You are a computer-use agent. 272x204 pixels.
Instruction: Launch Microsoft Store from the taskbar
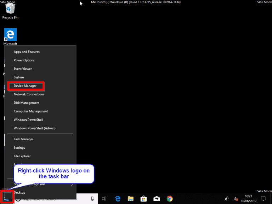coord(143,199)
